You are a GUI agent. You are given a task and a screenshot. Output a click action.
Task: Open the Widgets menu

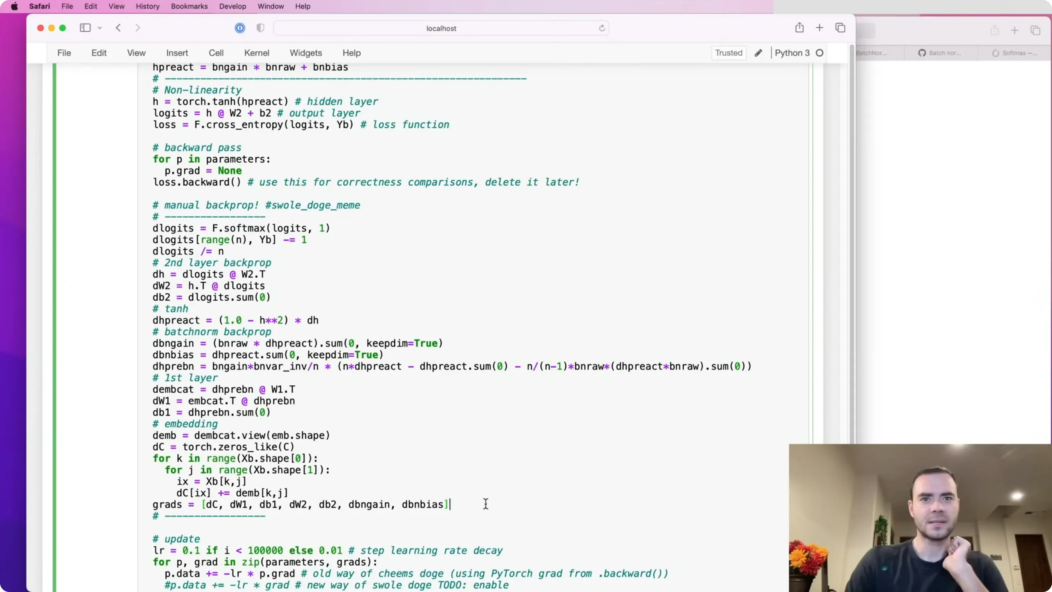pos(306,53)
